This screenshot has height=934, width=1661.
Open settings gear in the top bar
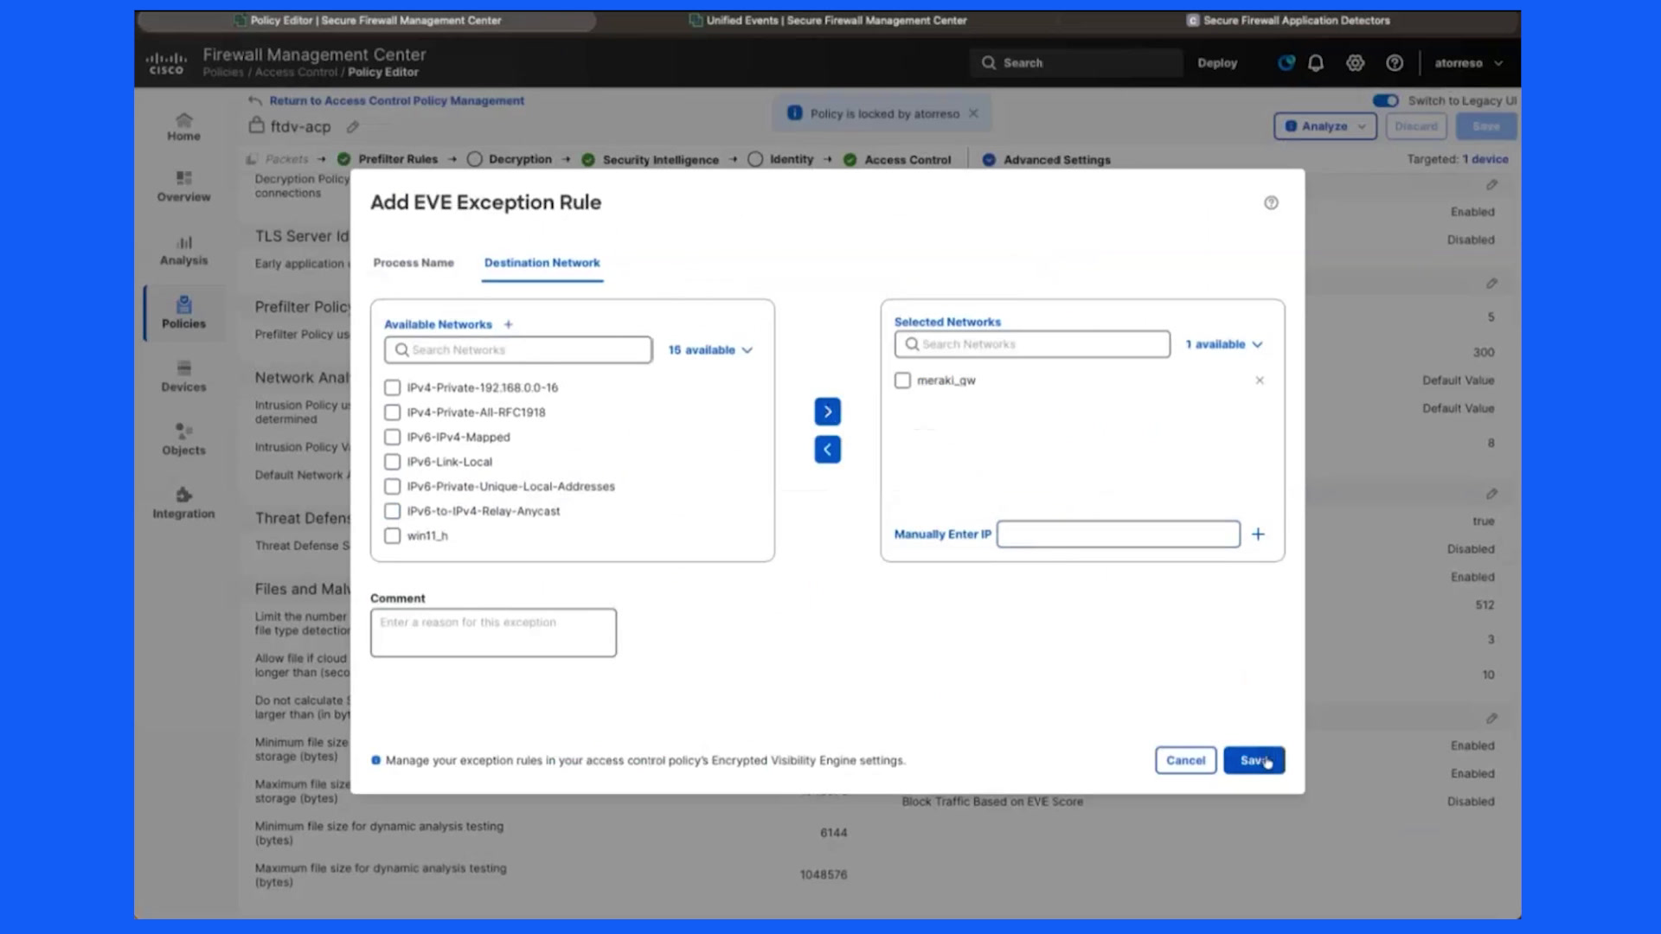[1355, 63]
